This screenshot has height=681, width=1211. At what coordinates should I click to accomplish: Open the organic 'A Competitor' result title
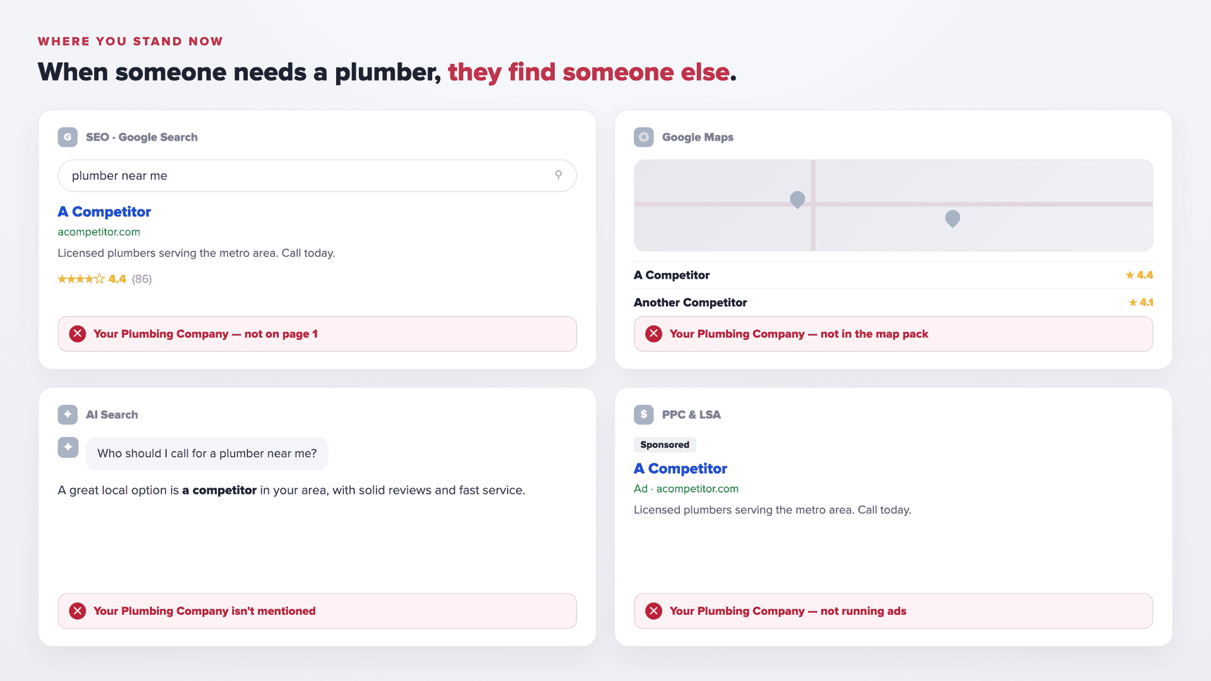104,212
